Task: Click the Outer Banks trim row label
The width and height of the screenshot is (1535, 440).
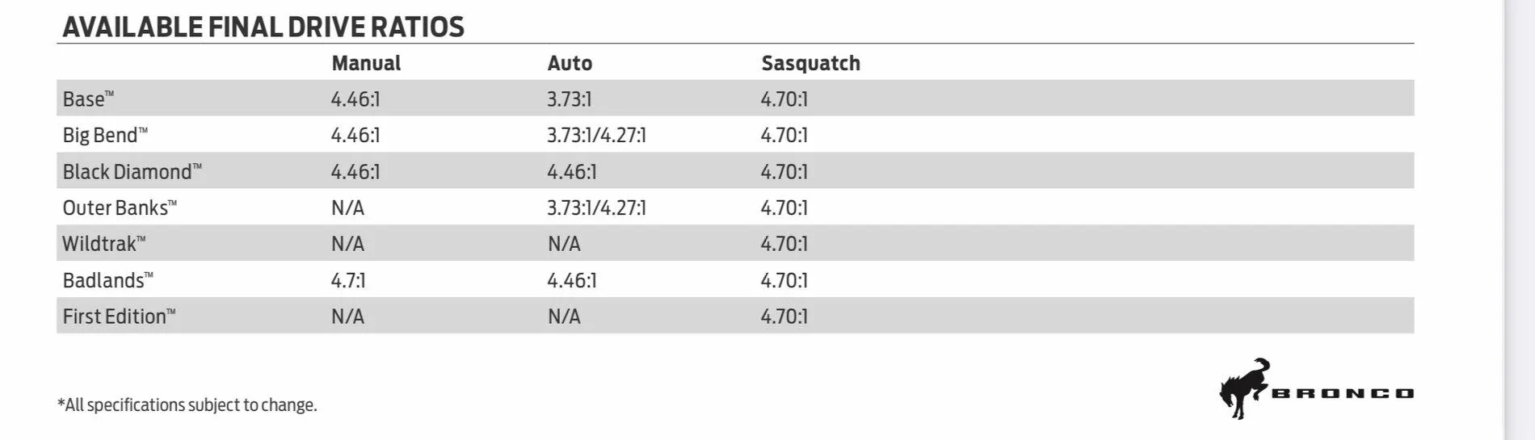Action: (x=120, y=207)
